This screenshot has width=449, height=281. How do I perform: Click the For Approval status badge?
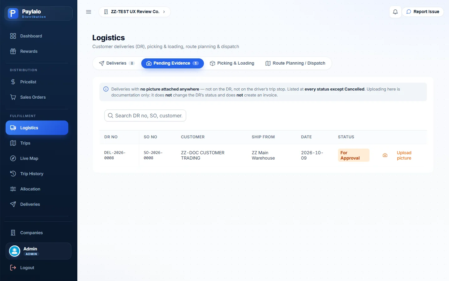pos(354,155)
